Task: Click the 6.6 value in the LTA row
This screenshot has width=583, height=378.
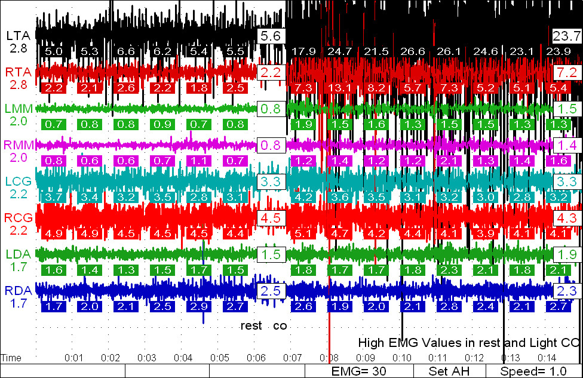Action: [x=126, y=52]
